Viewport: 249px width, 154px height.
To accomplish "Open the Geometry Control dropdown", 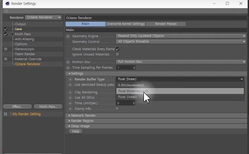I will point(181,42).
